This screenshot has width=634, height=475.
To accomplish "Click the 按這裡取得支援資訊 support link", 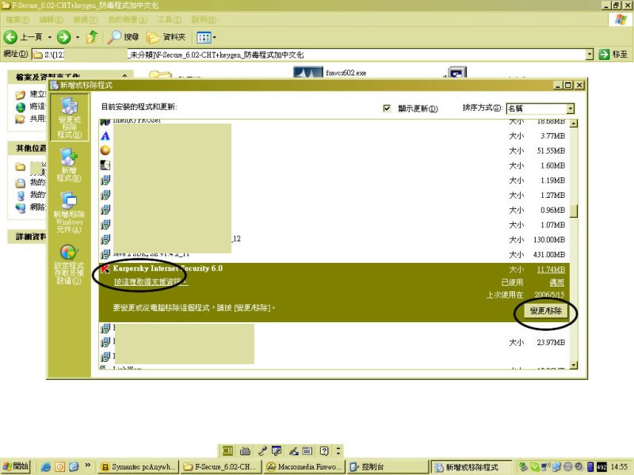I will coord(151,282).
